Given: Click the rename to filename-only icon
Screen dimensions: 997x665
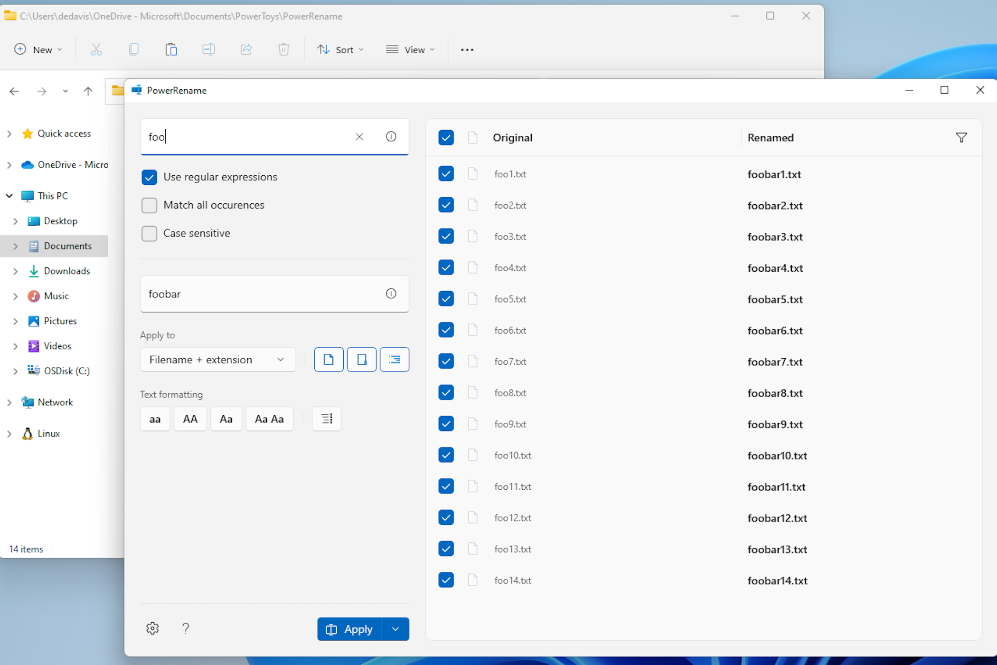Looking at the screenshot, I should click(328, 359).
